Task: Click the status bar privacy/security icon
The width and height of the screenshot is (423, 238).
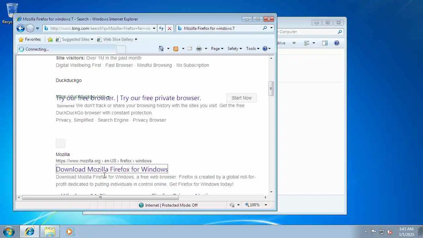Action: click(232, 205)
